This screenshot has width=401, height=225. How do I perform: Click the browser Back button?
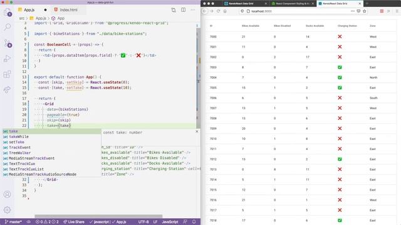[x=204, y=11]
